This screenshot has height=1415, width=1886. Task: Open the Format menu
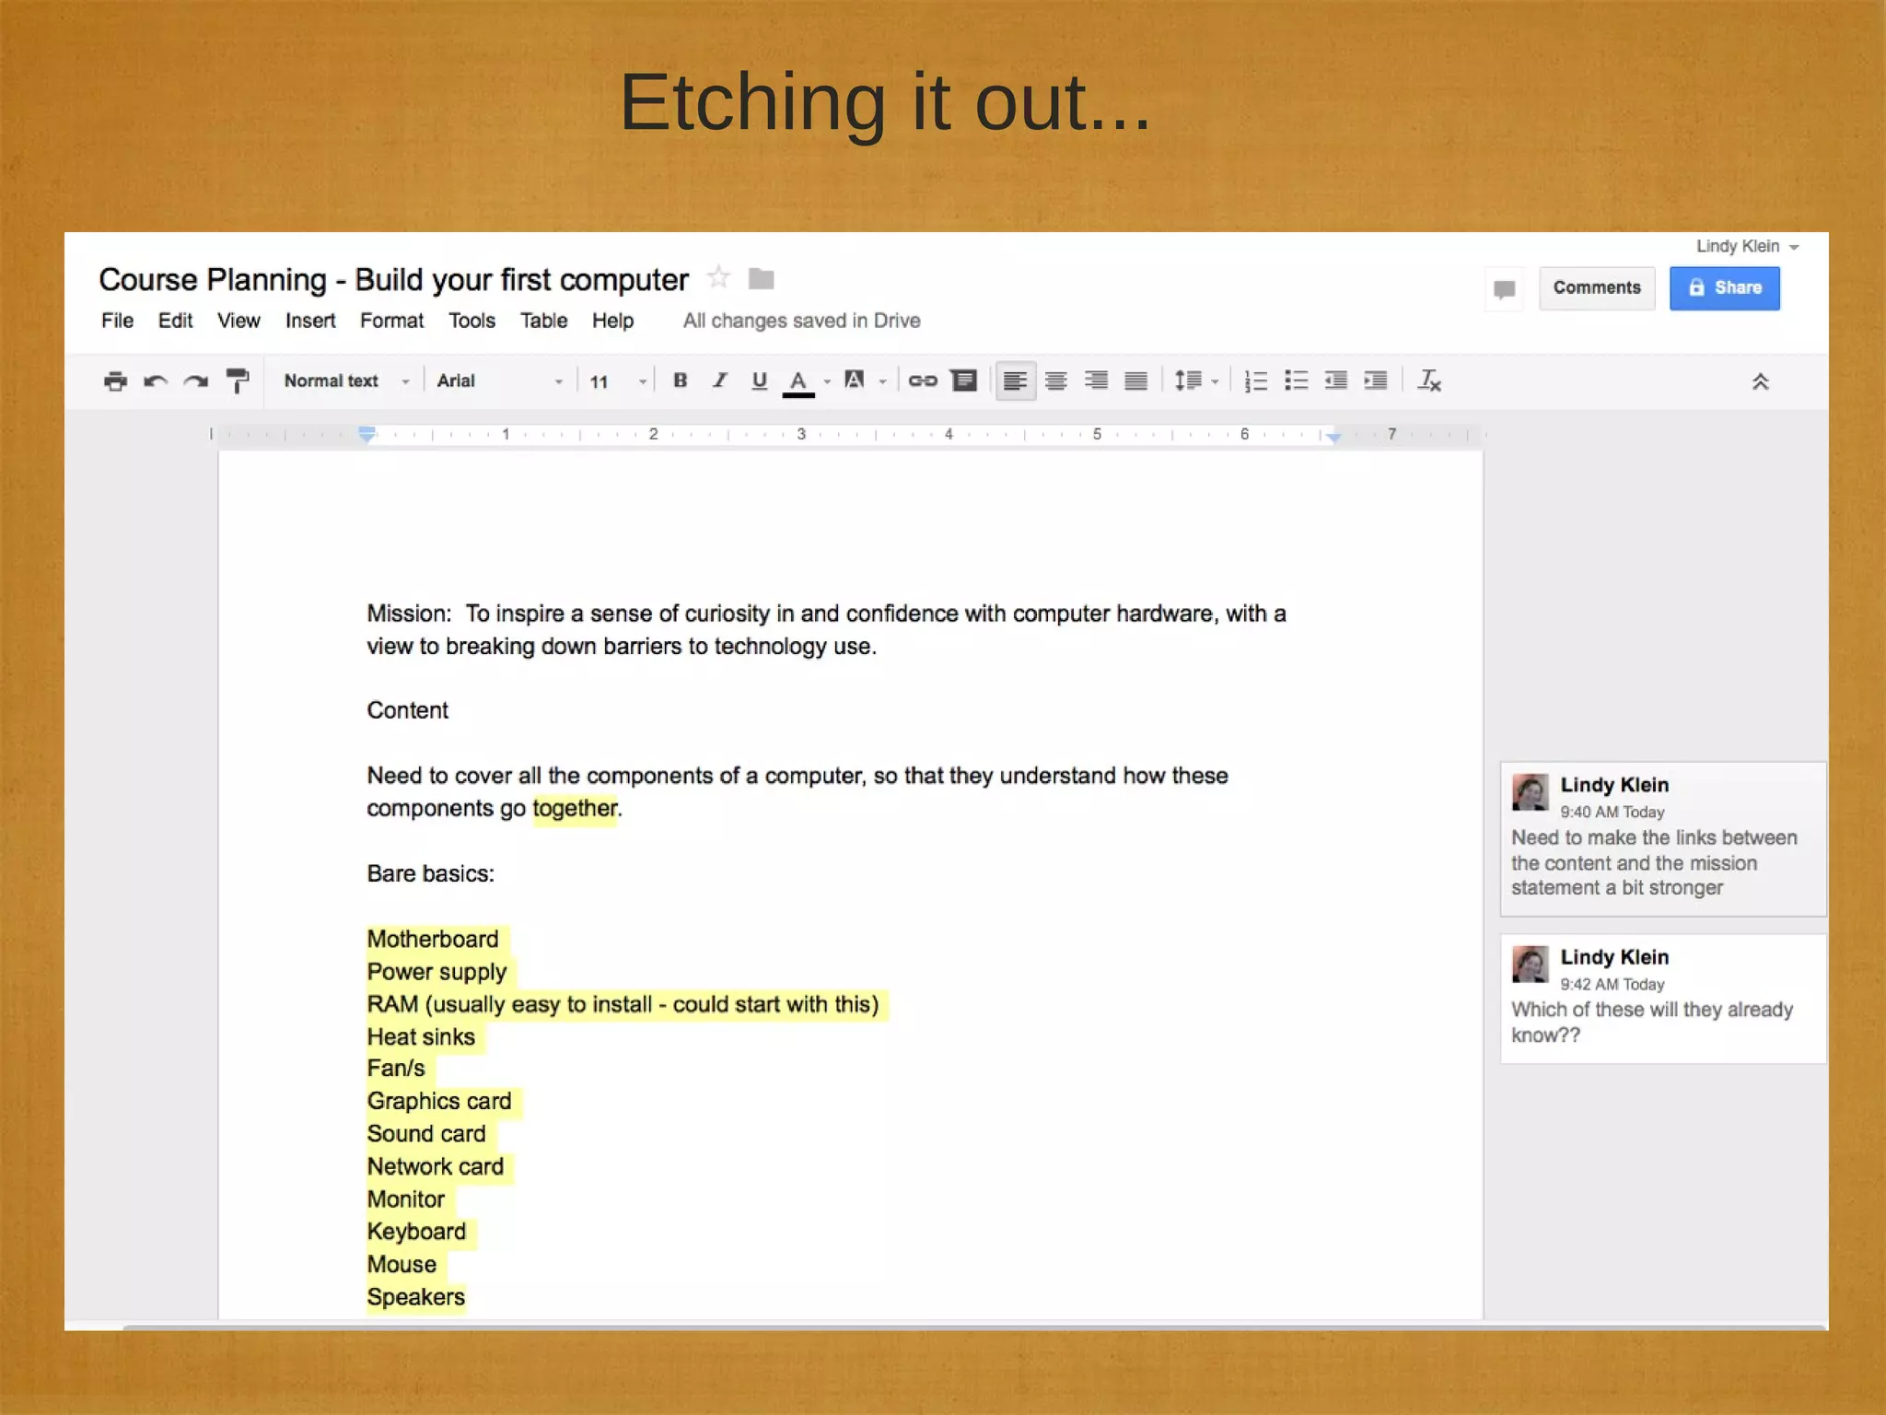(391, 322)
